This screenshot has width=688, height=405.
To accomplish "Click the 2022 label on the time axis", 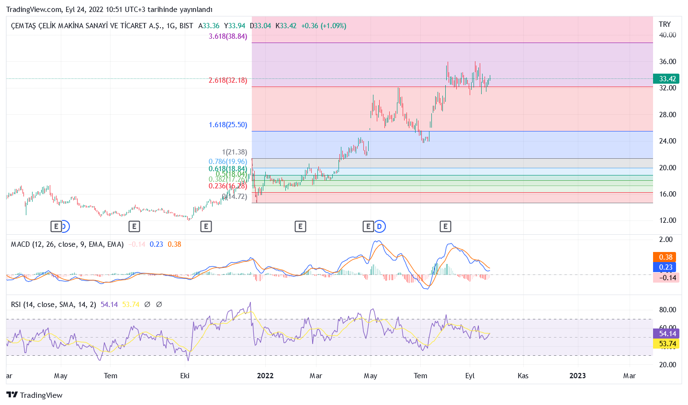I will coord(265,376).
